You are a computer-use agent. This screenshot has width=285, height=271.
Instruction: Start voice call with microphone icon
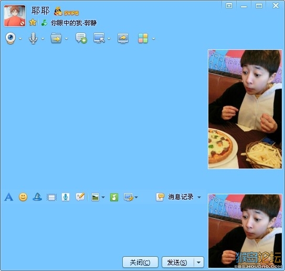coord(33,38)
